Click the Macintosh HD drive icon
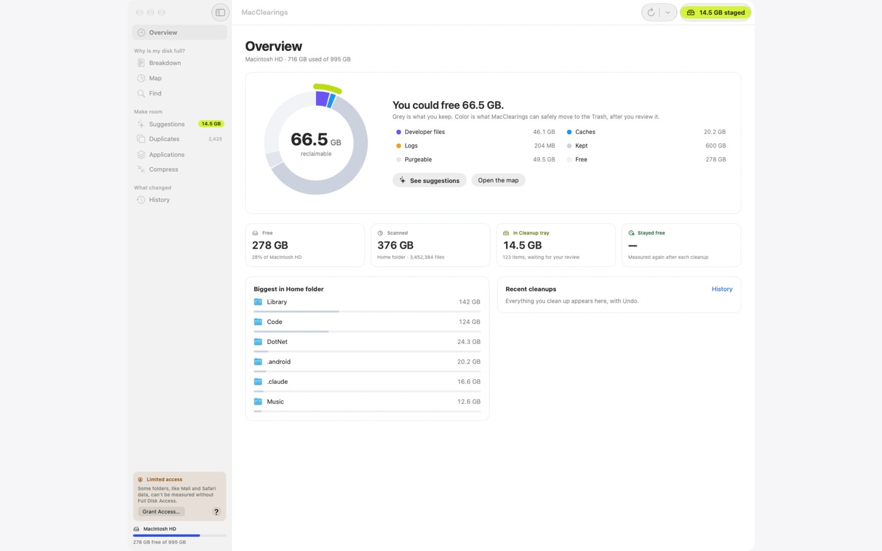The width and height of the screenshot is (882, 551). click(x=137, y=529)
